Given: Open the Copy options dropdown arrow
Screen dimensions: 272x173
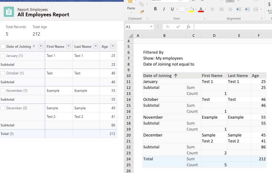Looking at the screenshot, I should (x=147, y=4).
